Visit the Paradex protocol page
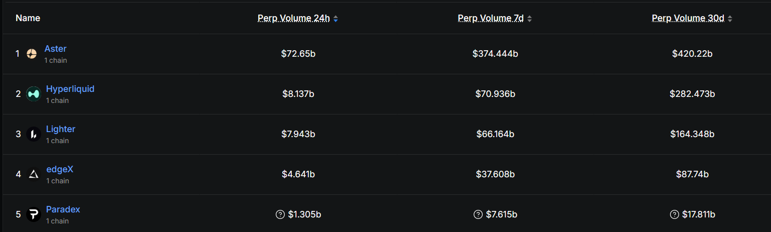 tap(63, 209)
